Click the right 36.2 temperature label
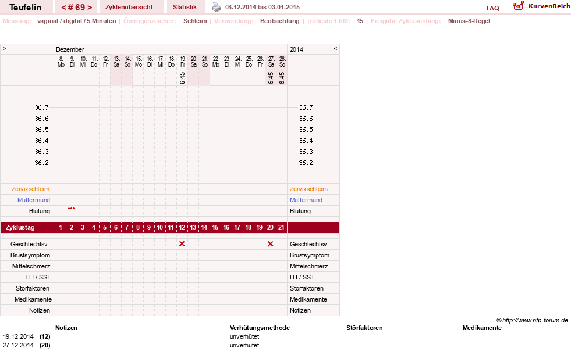Viewport: 571px width, 362px height. point(306,163)
